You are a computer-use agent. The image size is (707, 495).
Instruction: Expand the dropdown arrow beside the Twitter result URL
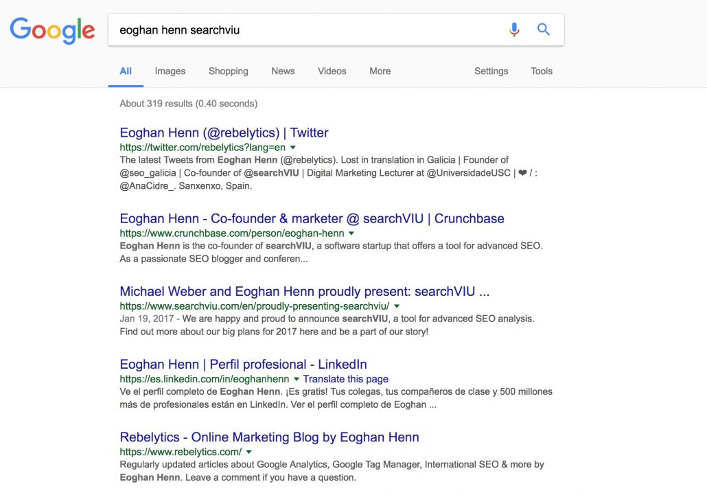(x=293, y=146)
